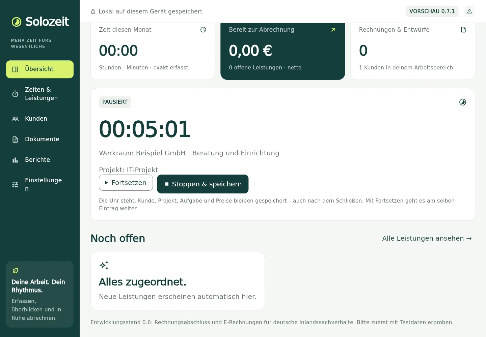486x337 pixels.
Task: Click the Solozeit logo icon
Action: [17, 22]
